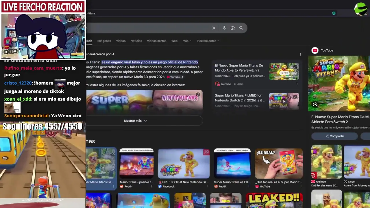Open x.com 'Apart from it being A' thumbnail
Viewport: 370px width, 208px height.
357,162
